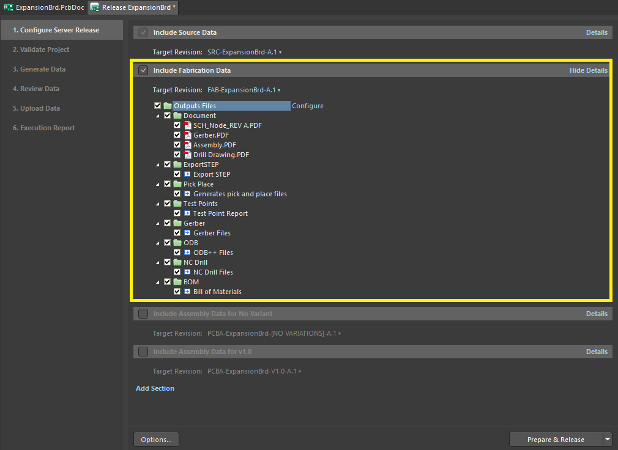Go to Configure Server Release step
Image resolution: width=618 pixels, height=450 pixels.
click(62, 30)
